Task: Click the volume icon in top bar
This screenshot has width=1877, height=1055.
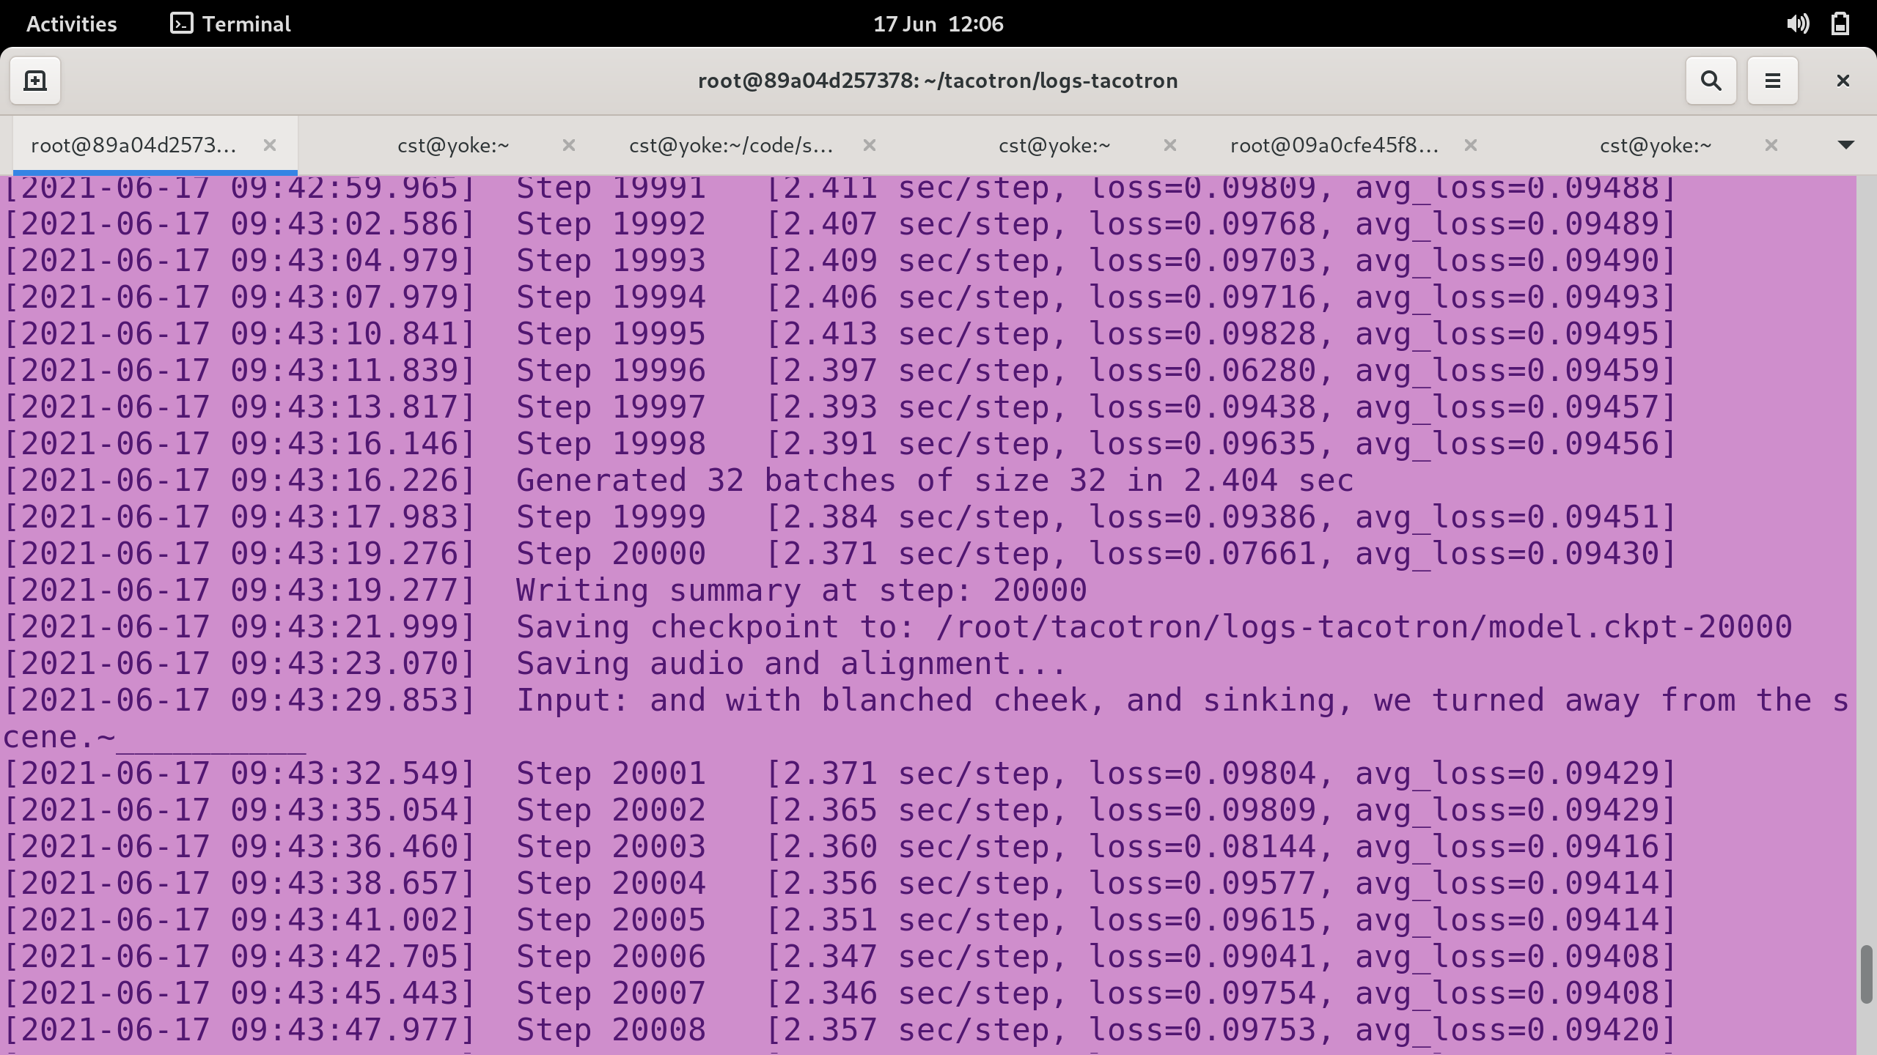Action: coord(1797,24)
